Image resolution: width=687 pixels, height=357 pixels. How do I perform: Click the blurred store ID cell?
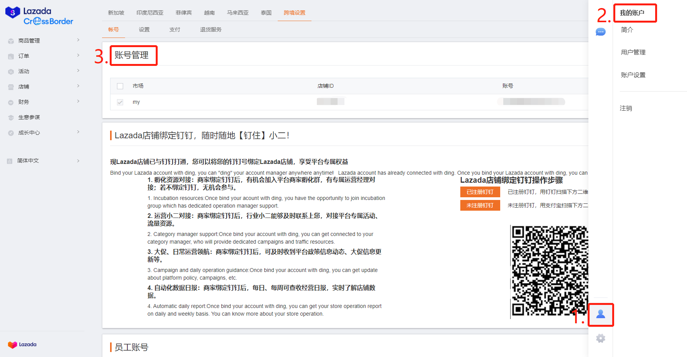(331, 102)
